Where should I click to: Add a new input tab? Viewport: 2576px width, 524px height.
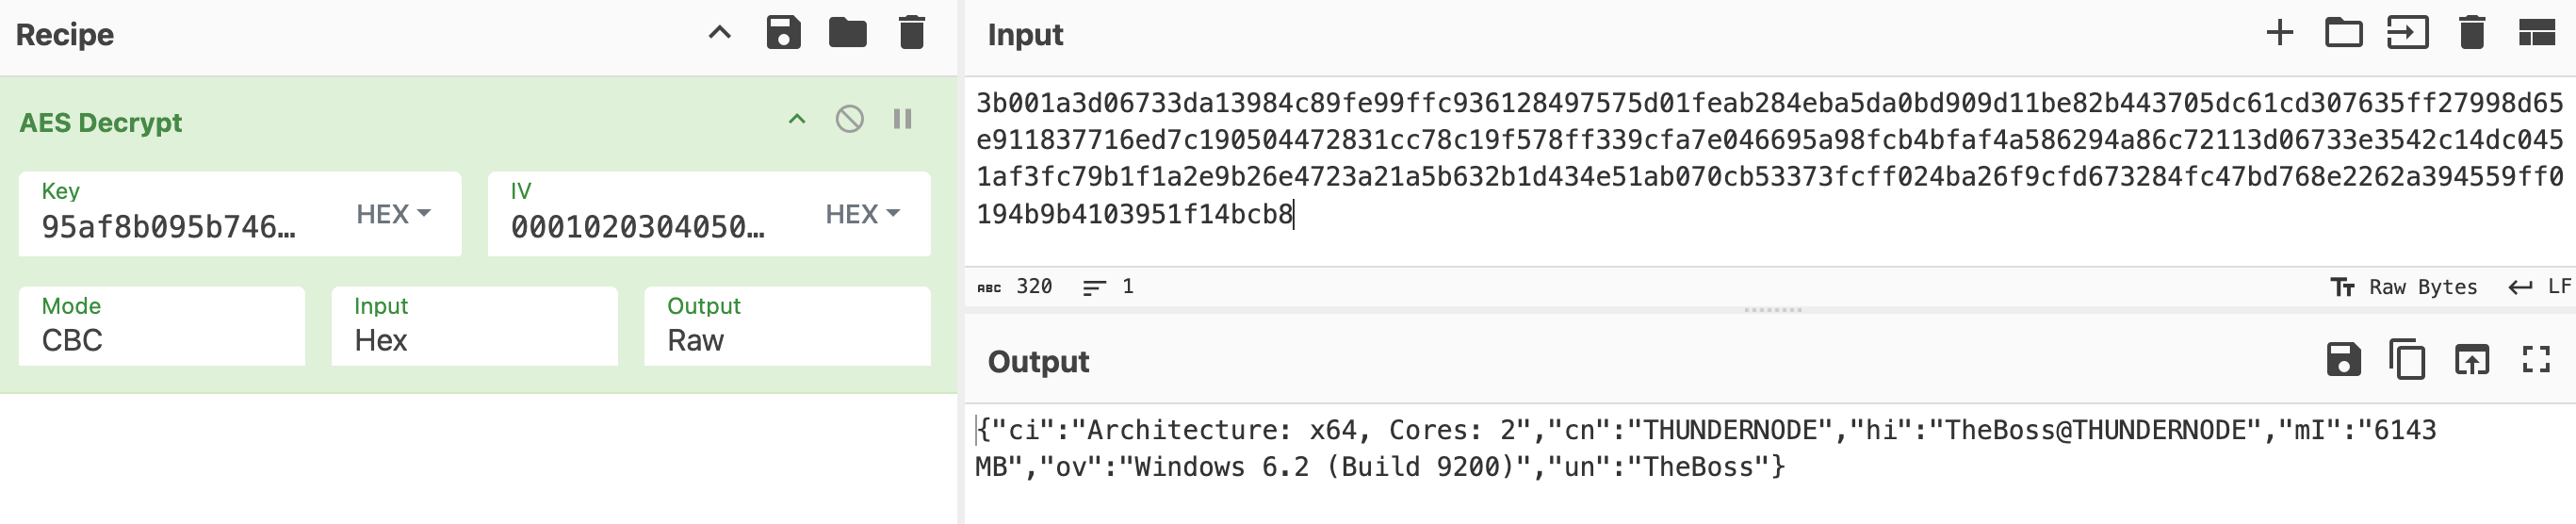[x=2279, y=33]
